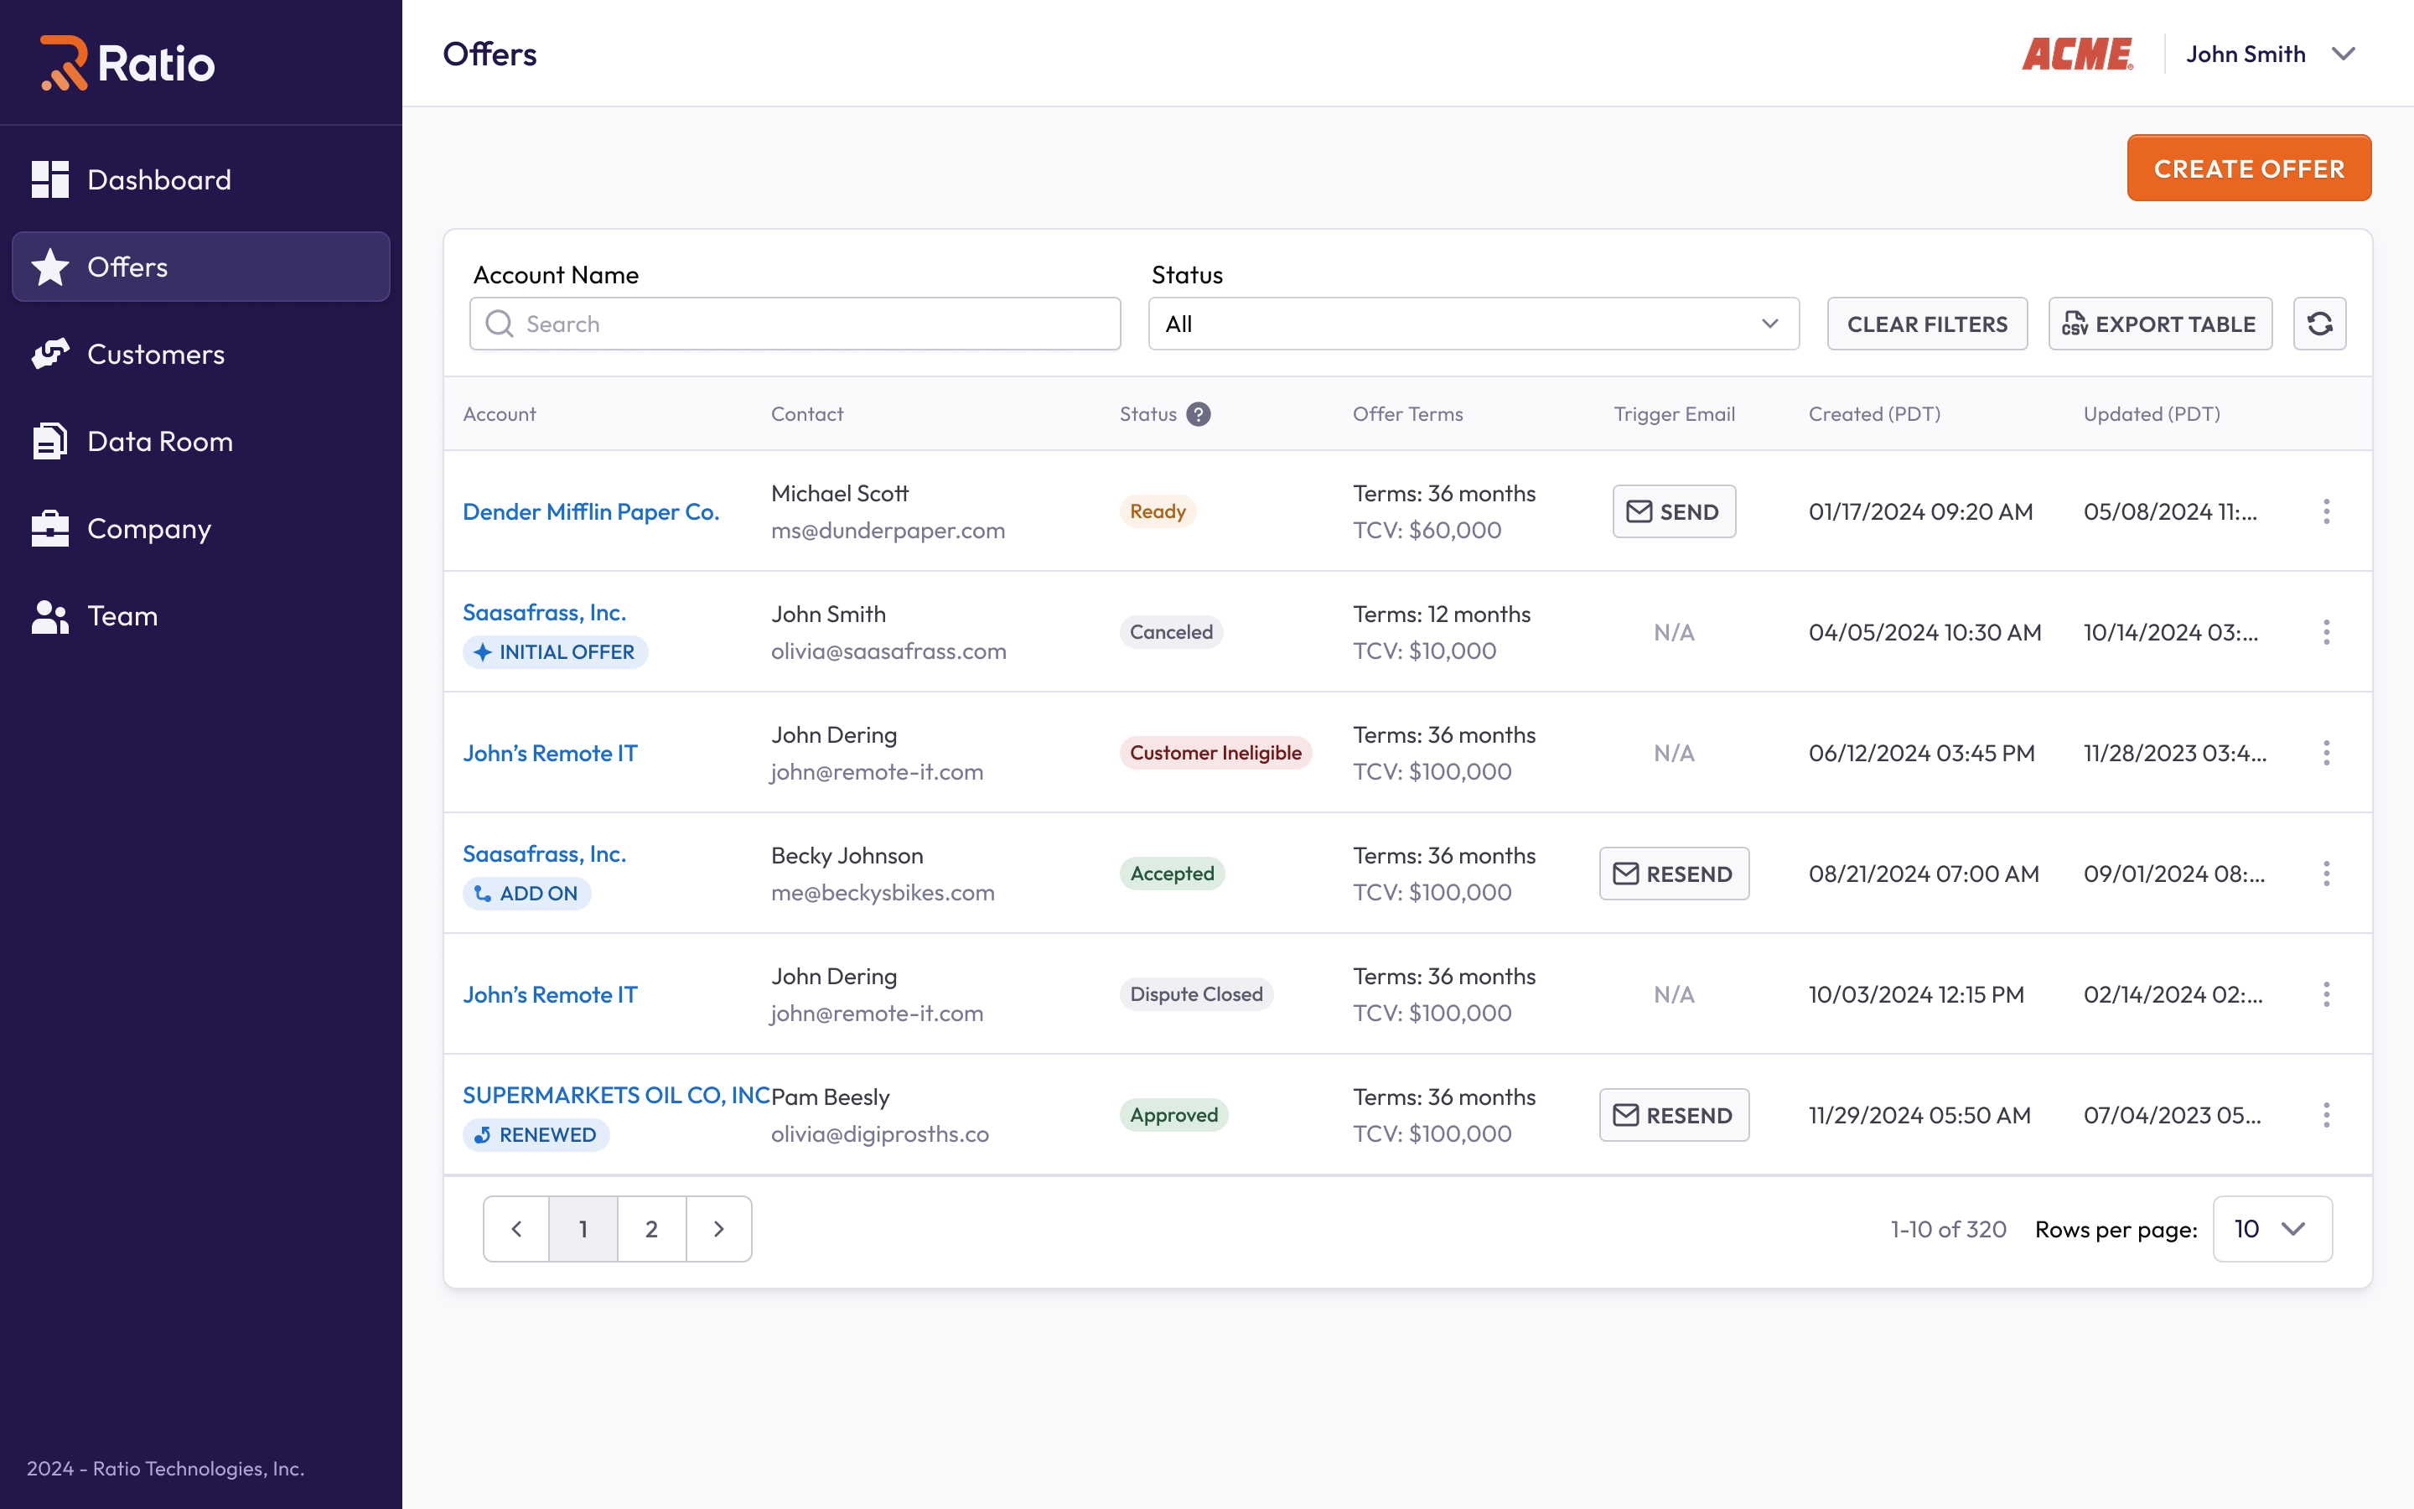Viewport: 2414px width, 1509px height.
Task: Export the table as CSV
Action: (x=2160, y=324)
